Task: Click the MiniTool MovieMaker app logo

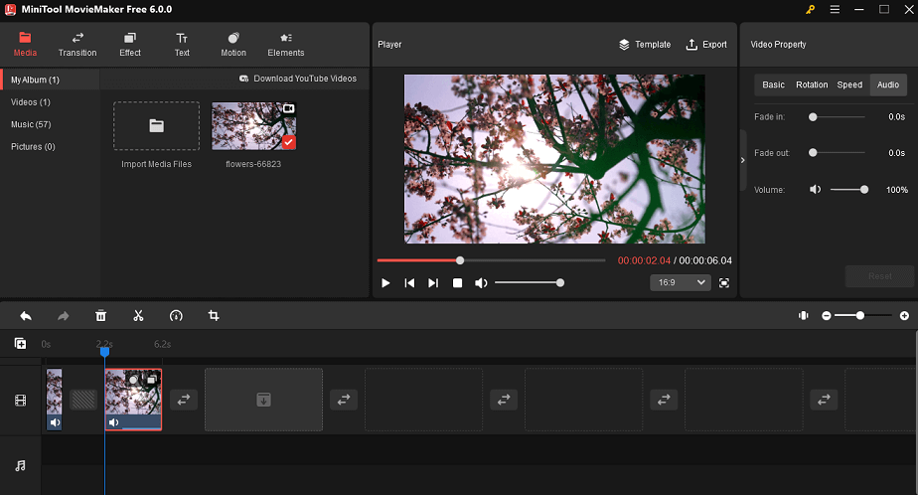Action: point(10,9)
